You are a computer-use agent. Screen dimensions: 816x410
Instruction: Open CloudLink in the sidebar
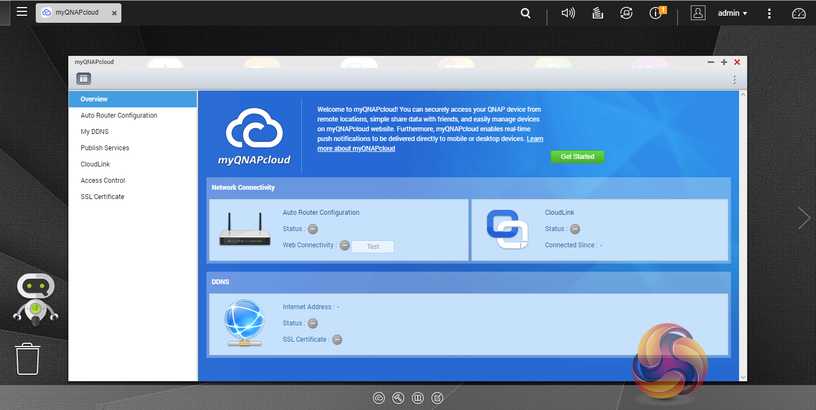tap(133, 164)
